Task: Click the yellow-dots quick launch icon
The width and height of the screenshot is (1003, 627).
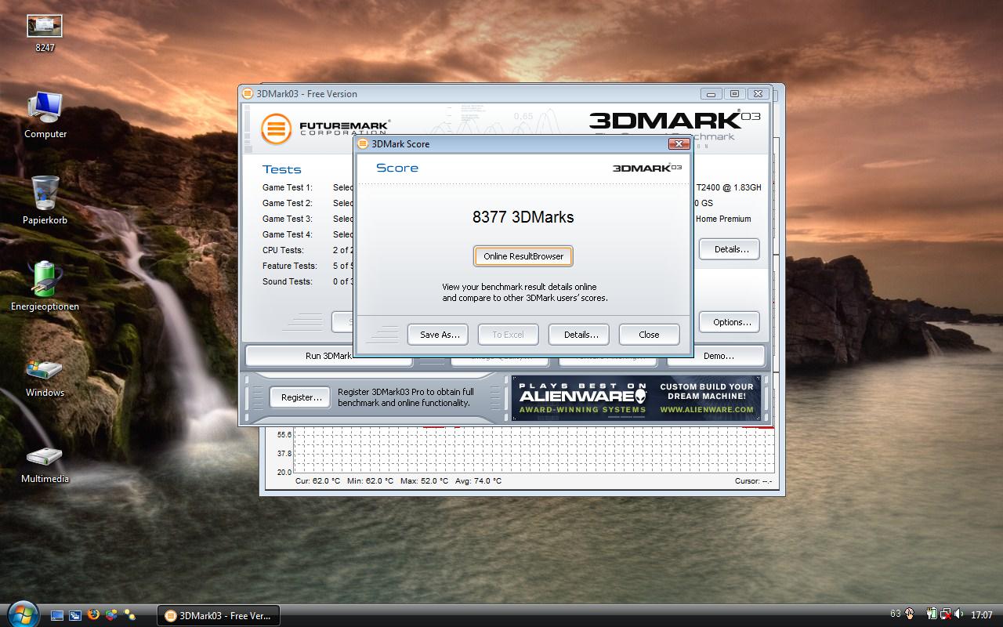Action: [130, 615]
